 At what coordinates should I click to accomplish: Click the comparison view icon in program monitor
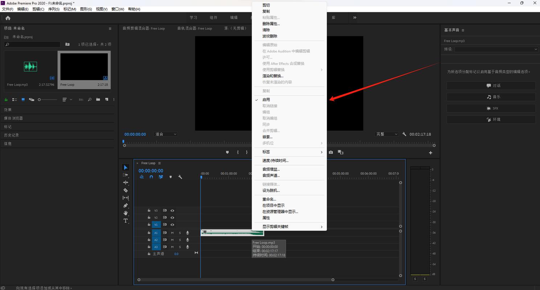tap(340, 152)
